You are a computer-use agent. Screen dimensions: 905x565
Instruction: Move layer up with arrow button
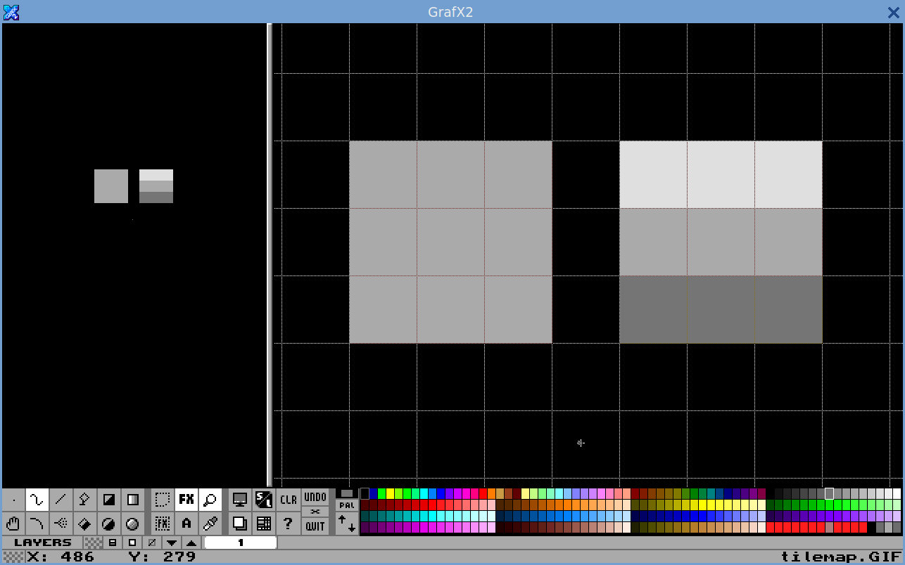click(191, 543)
